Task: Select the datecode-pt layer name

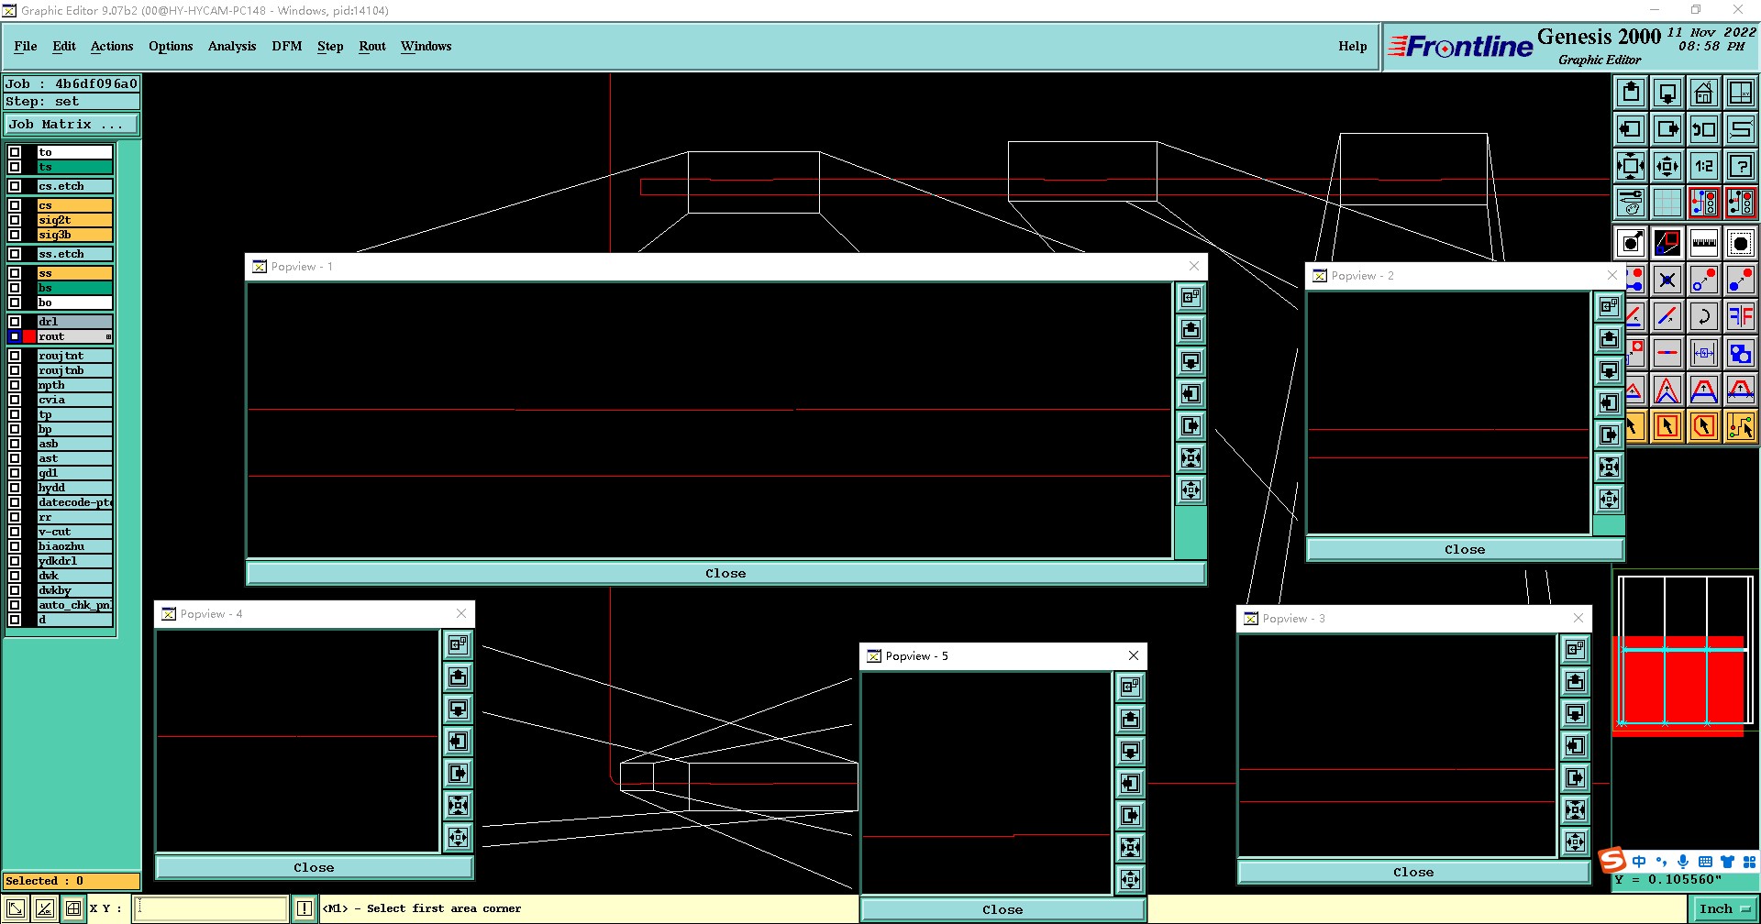Action: click(75, 502)
